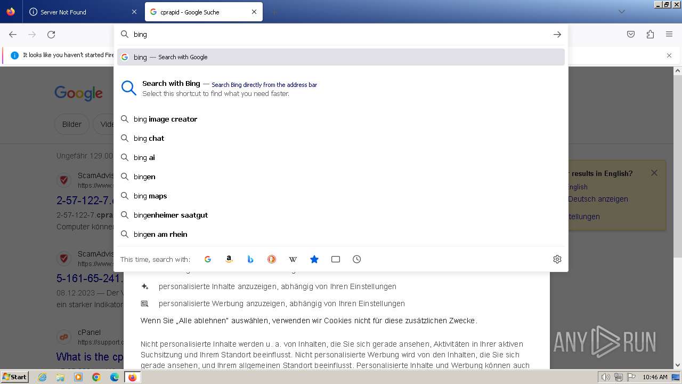The width and height of the screenshot is (682, 384).
Task: Click the Firefox taskbar button
Action: [132, 377]
